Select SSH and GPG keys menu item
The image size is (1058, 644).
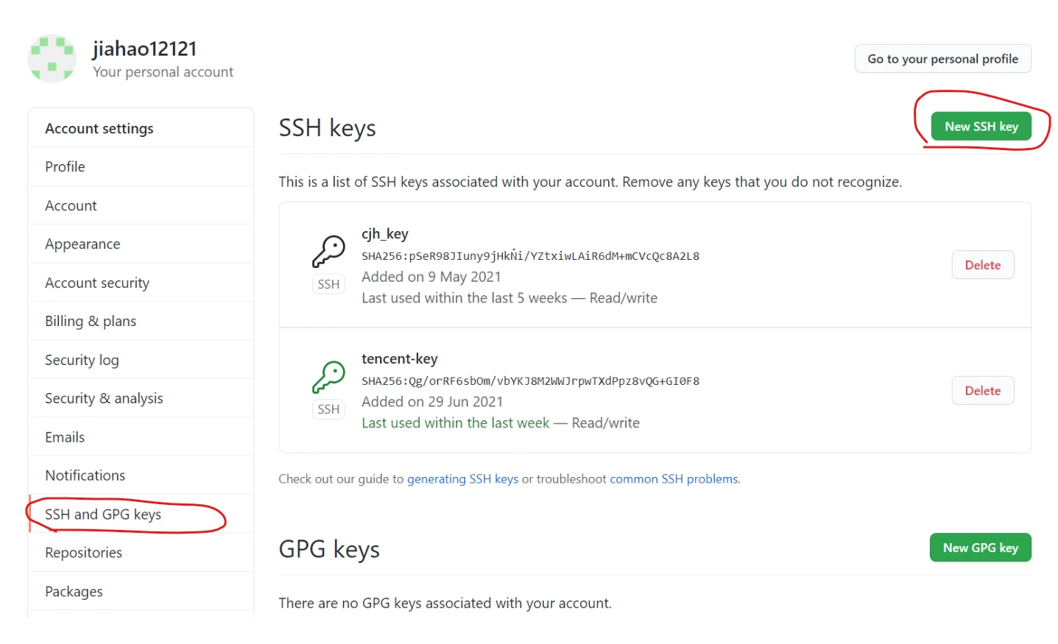[x=103, y=514]
